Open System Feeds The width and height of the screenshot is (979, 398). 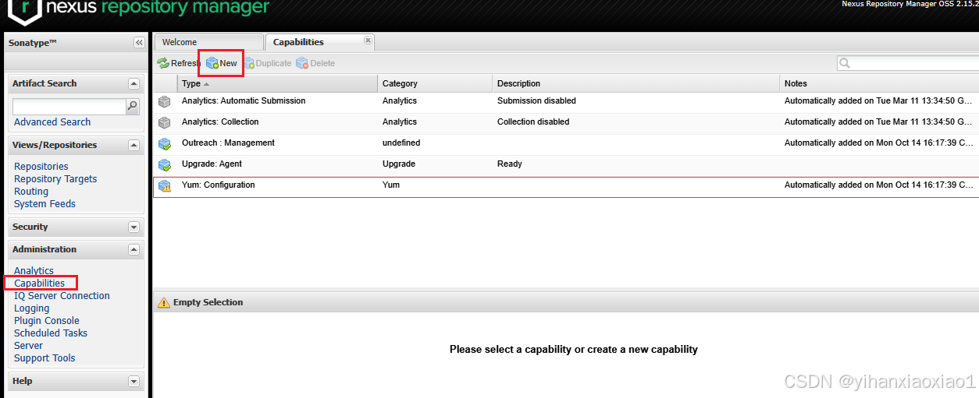pyautogui.click(x=44, y=204)
